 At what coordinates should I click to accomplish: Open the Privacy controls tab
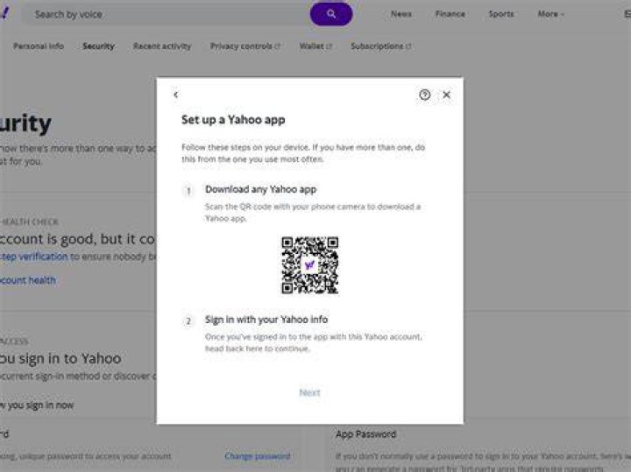point(245,46)
